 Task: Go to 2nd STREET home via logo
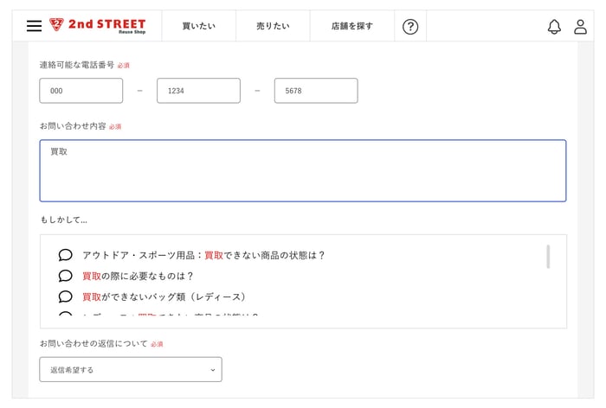pos(97,26)
